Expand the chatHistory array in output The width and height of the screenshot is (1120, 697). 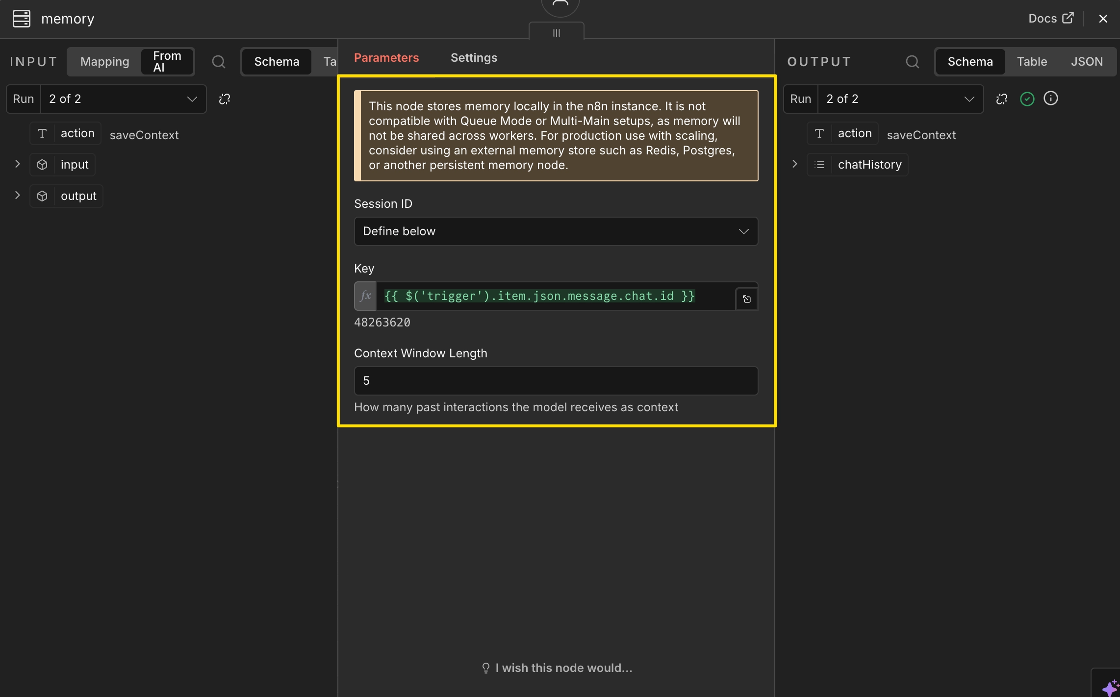point(795,164)
